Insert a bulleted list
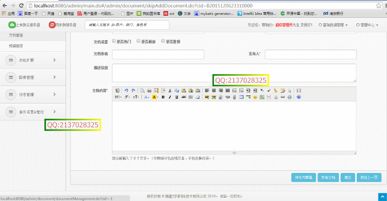The height and width of the screenshot is (201, 387). click(x=241, y=90)
